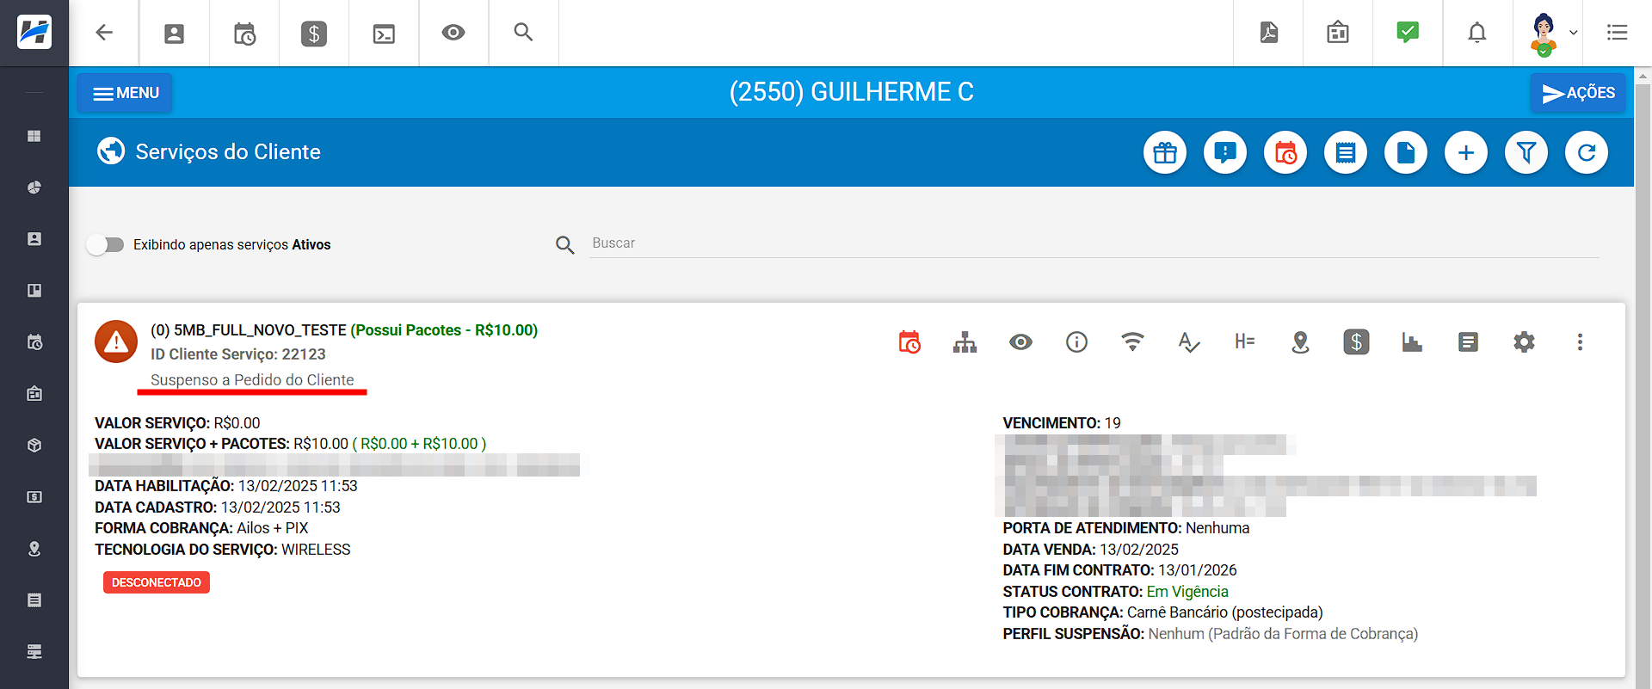This screenshot has width=1652, height=689.
Task: Open the board layout icon in left sidebar
Action: pos(34,291)
